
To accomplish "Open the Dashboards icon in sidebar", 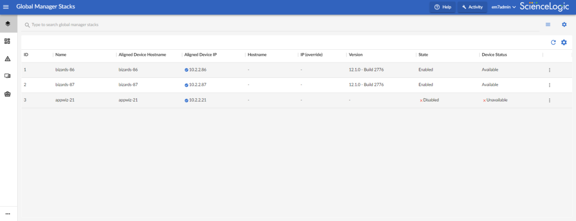I will (x=8, y=41).
